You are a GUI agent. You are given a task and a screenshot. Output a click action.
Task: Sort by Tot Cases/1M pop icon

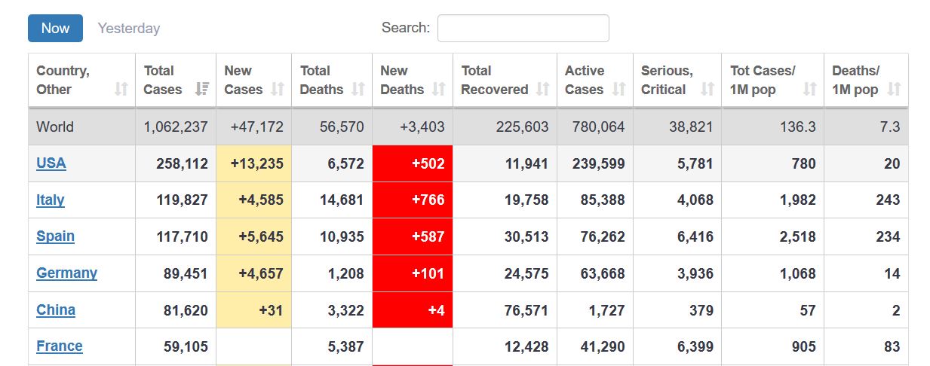pyautogui.click(x=810, y=90)
